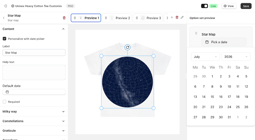Switch to Preview 3 tab
Viewport: 255px width, 140px height.
tap(148, 18)
